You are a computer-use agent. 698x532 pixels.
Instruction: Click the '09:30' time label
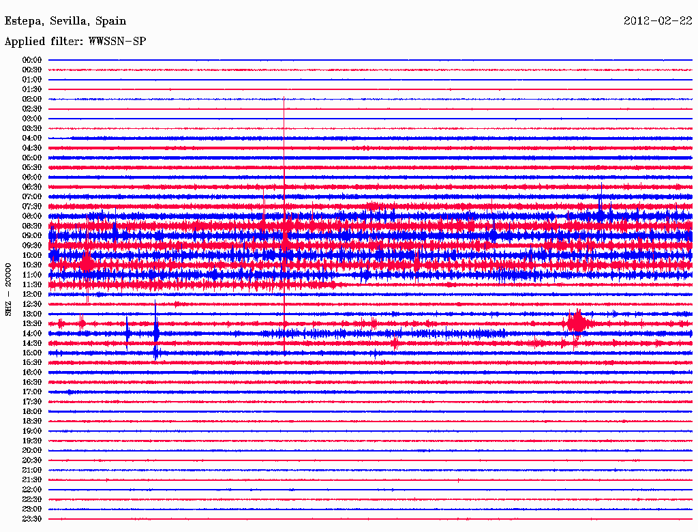31,246
